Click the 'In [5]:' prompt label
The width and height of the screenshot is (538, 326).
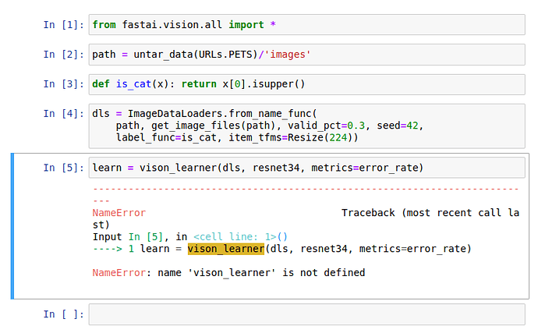pos(64,168)
